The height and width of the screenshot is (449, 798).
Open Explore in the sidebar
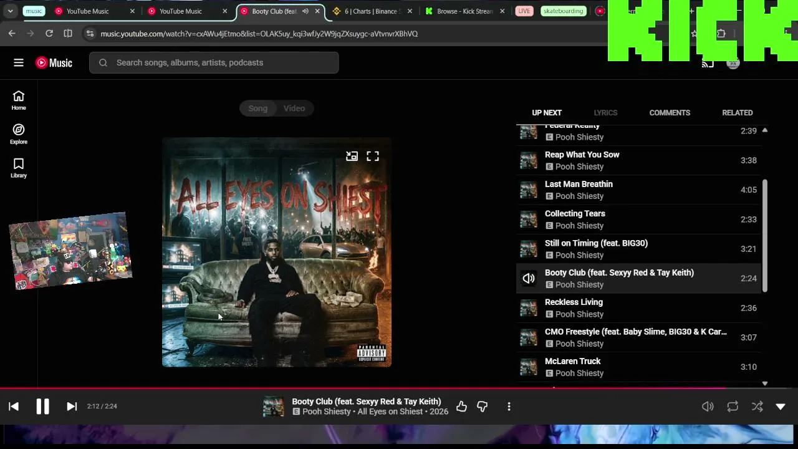pos(19,133)
